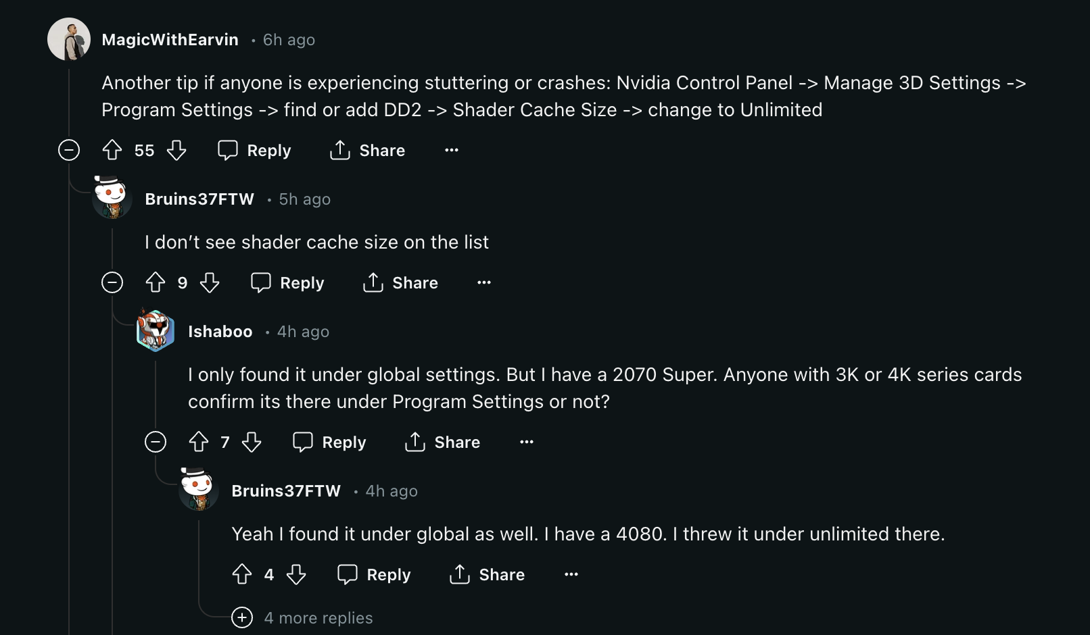The width and height of the screenshot is (1090, 635).
Task: Open MagicWithEarvin's avatar profile picture
Action: pos(69,39)
